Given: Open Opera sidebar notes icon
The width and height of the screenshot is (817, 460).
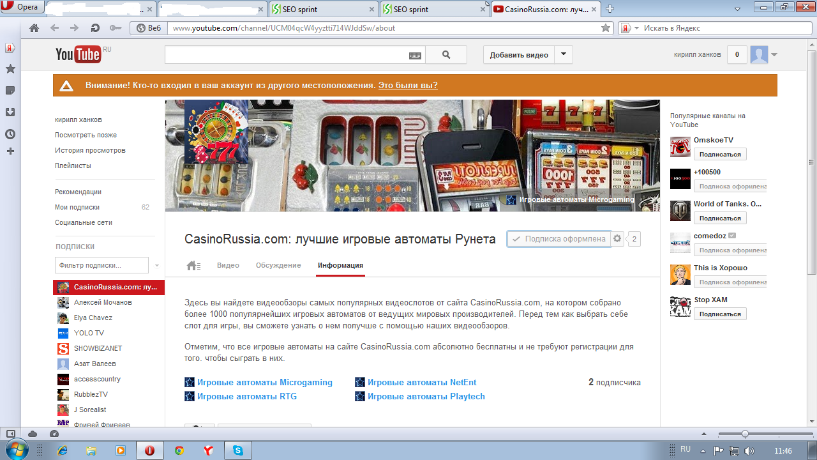Looking at the screenshot, I should click(x=10, y=91).
